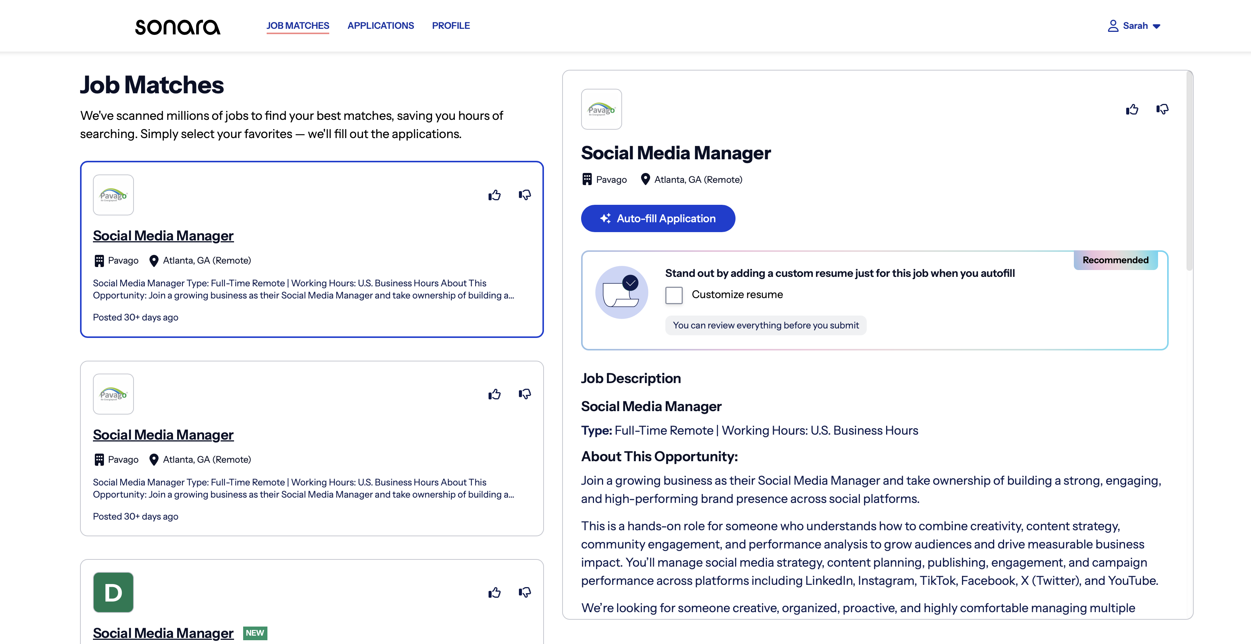The height and width of the screenshot is (644, 1251).
Task: Click the NEW badge on the third job
Action: pos(255,633)
